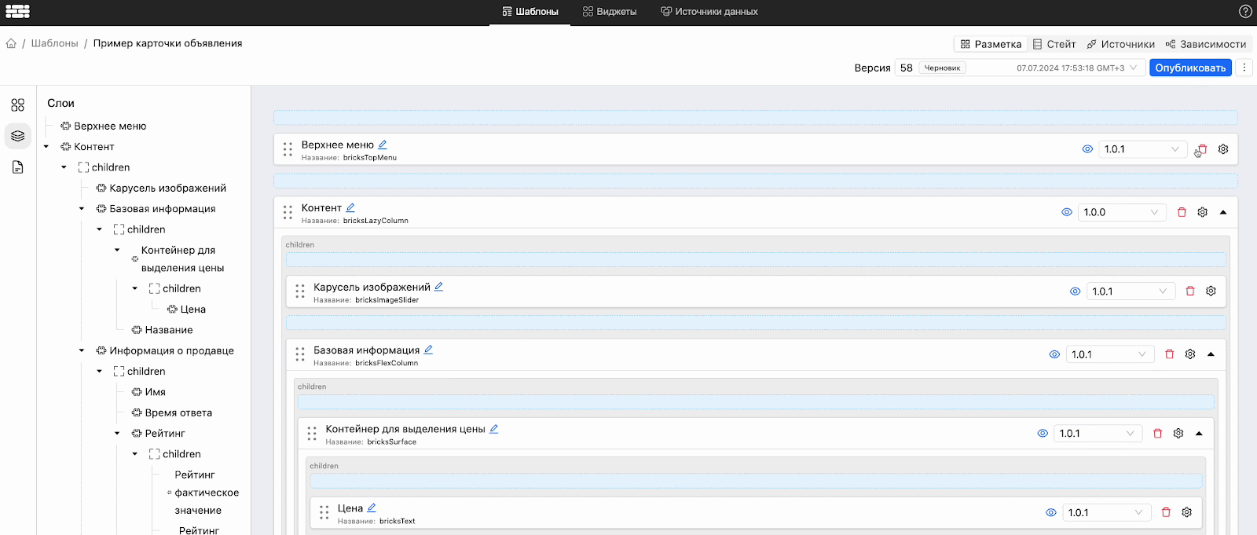The width and height of the screenshot is (1257, 535).
Task: Collapse Контент node in layers tree
Action: point(46,147)
